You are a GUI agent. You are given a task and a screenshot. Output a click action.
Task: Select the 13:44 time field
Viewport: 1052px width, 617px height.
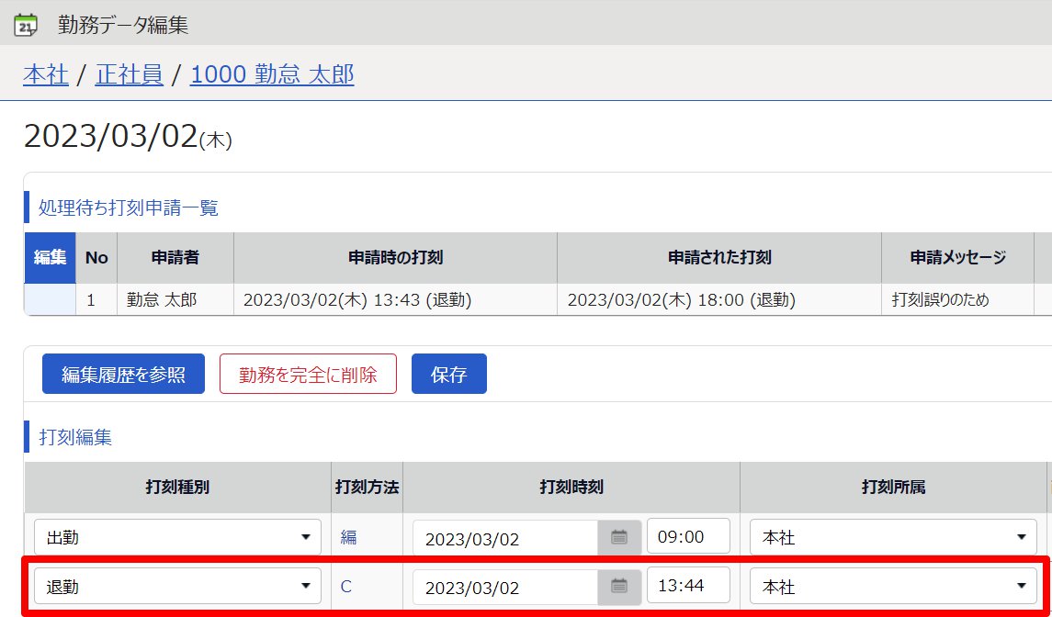(688, 585)
